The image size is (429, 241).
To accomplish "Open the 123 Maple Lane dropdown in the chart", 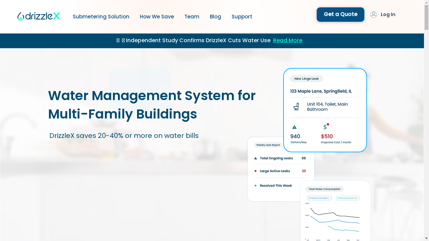I will (319, 198).
